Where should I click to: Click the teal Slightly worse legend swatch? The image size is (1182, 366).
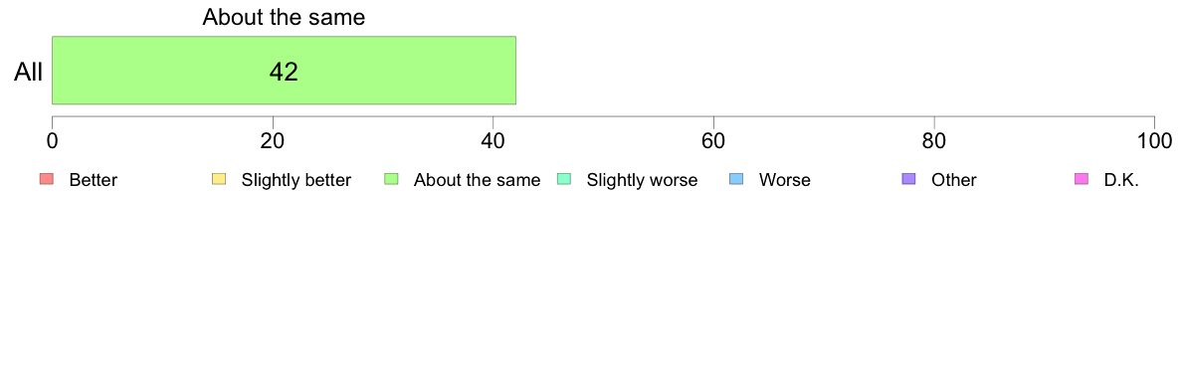pyautogui.click(x=564, y=179)
